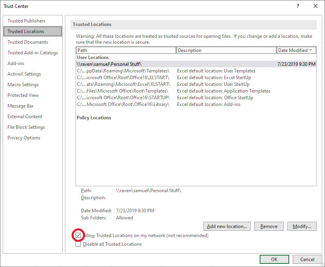Close the Trust Center window

(316, 6)
